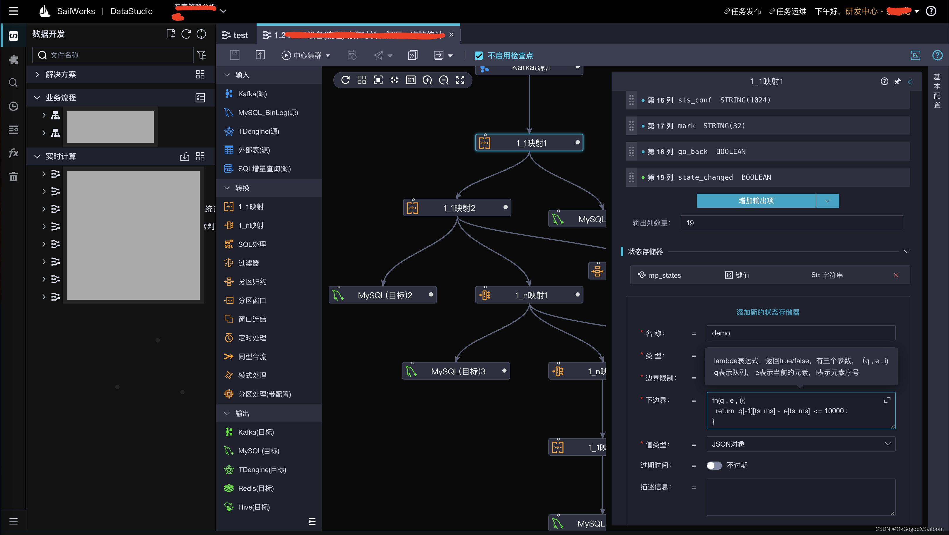This screenshot has height=535, width=949.
Task: Open the hamburger menu at top left
Action: pos(13,11)
